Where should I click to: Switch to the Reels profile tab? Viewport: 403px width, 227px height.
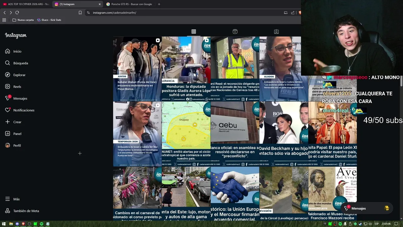(x=235, y=32)
